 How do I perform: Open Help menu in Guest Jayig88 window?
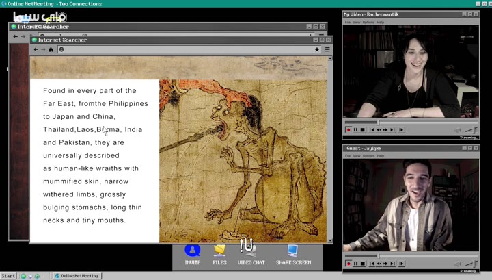pos(381,156)
